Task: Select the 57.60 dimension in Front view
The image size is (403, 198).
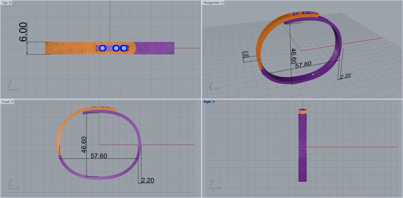Action: pos(99,156)
